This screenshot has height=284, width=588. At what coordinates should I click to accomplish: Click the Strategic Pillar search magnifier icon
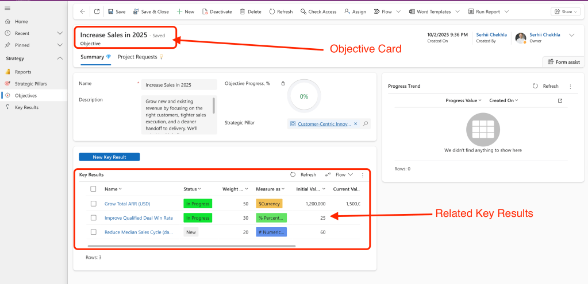pyautogui.click(x=366, y=123)
